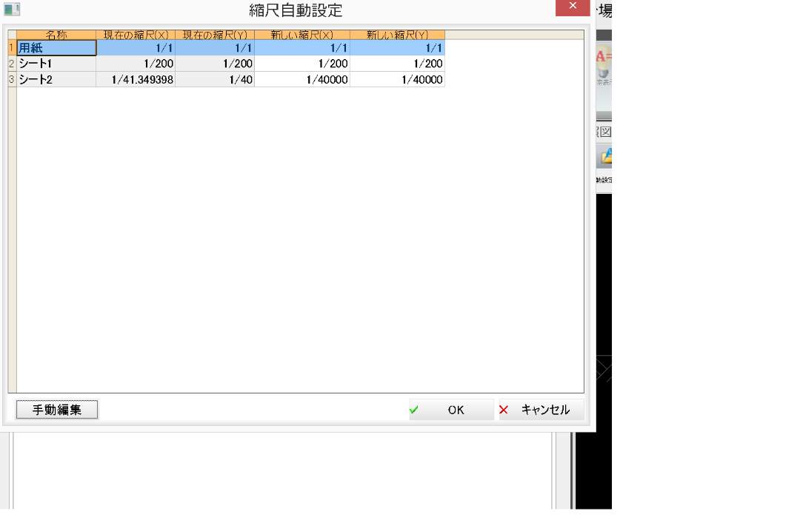The image size is (800, 531).
Task: Cancel with the キャンセル button
Action: (x=541, y=410)
